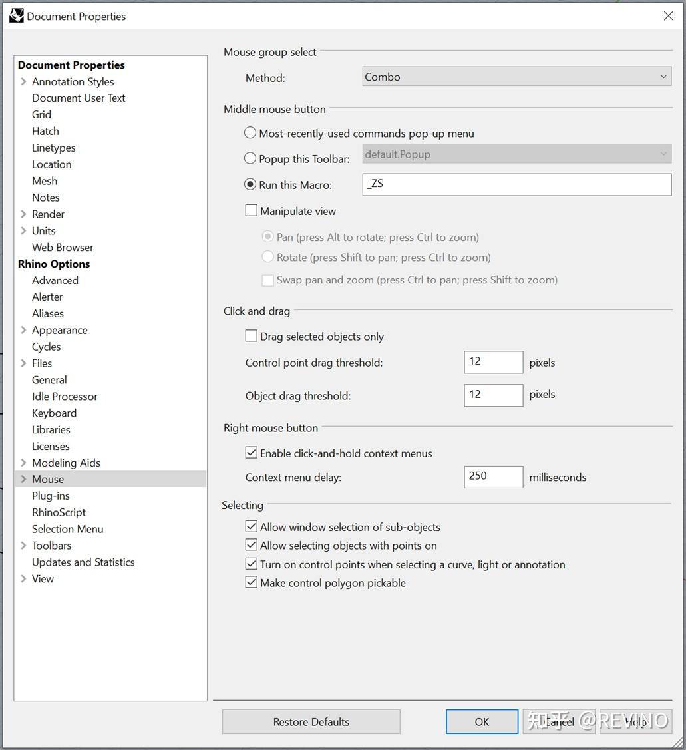The width and height of the screenshot is (686, 750).
Task: Select Advanced under Rhino Options
Action: [55, 280]
